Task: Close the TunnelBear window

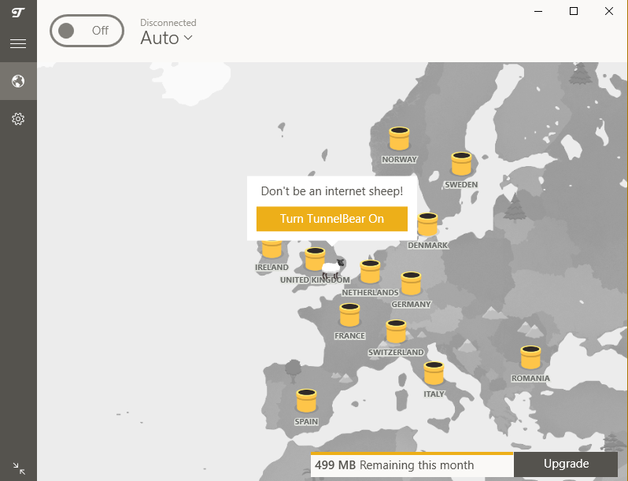Action: 609,11
